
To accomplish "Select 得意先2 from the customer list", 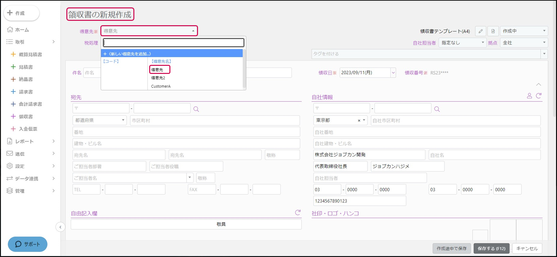I will tap(158, 78).
